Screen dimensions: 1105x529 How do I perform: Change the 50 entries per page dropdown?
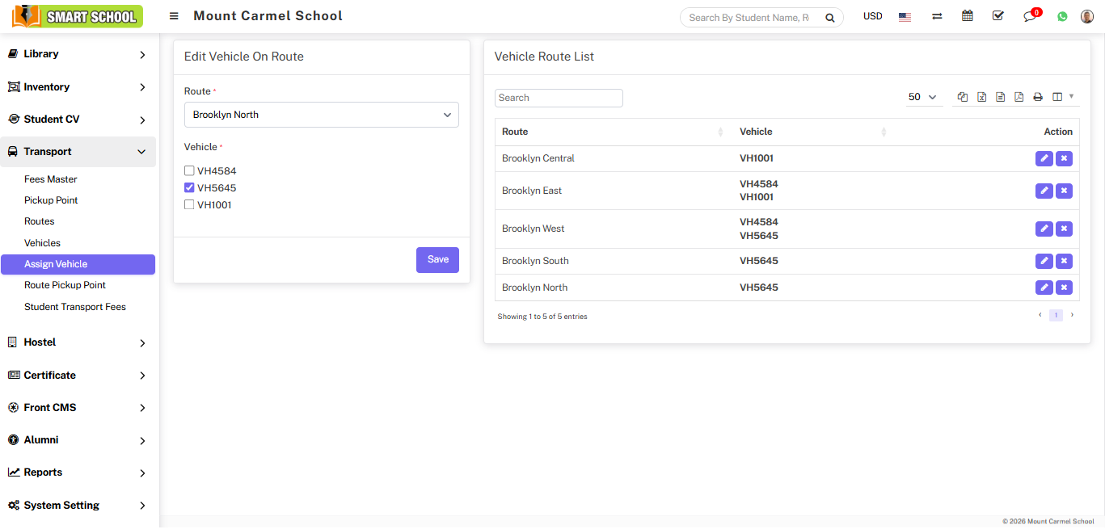(x=922, y=97)
